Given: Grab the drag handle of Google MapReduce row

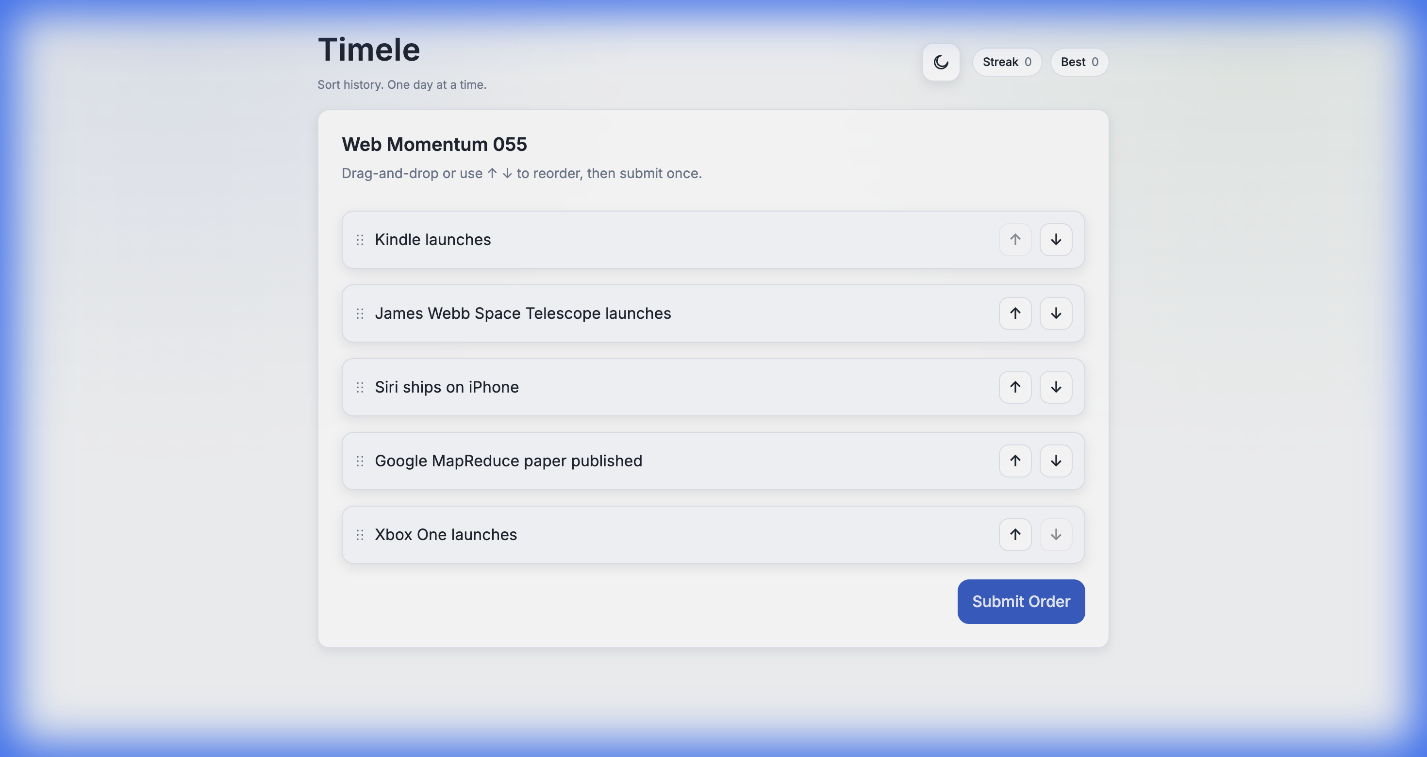Looking at the screenshot, I should click(360, 461).
